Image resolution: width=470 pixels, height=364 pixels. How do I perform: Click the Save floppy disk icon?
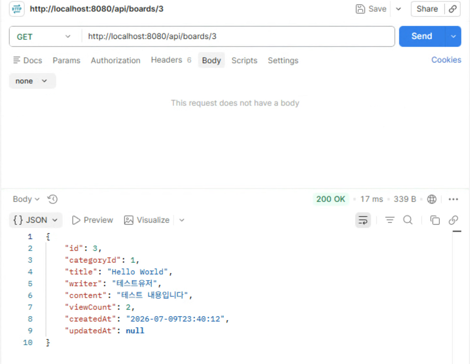[360, 9]
